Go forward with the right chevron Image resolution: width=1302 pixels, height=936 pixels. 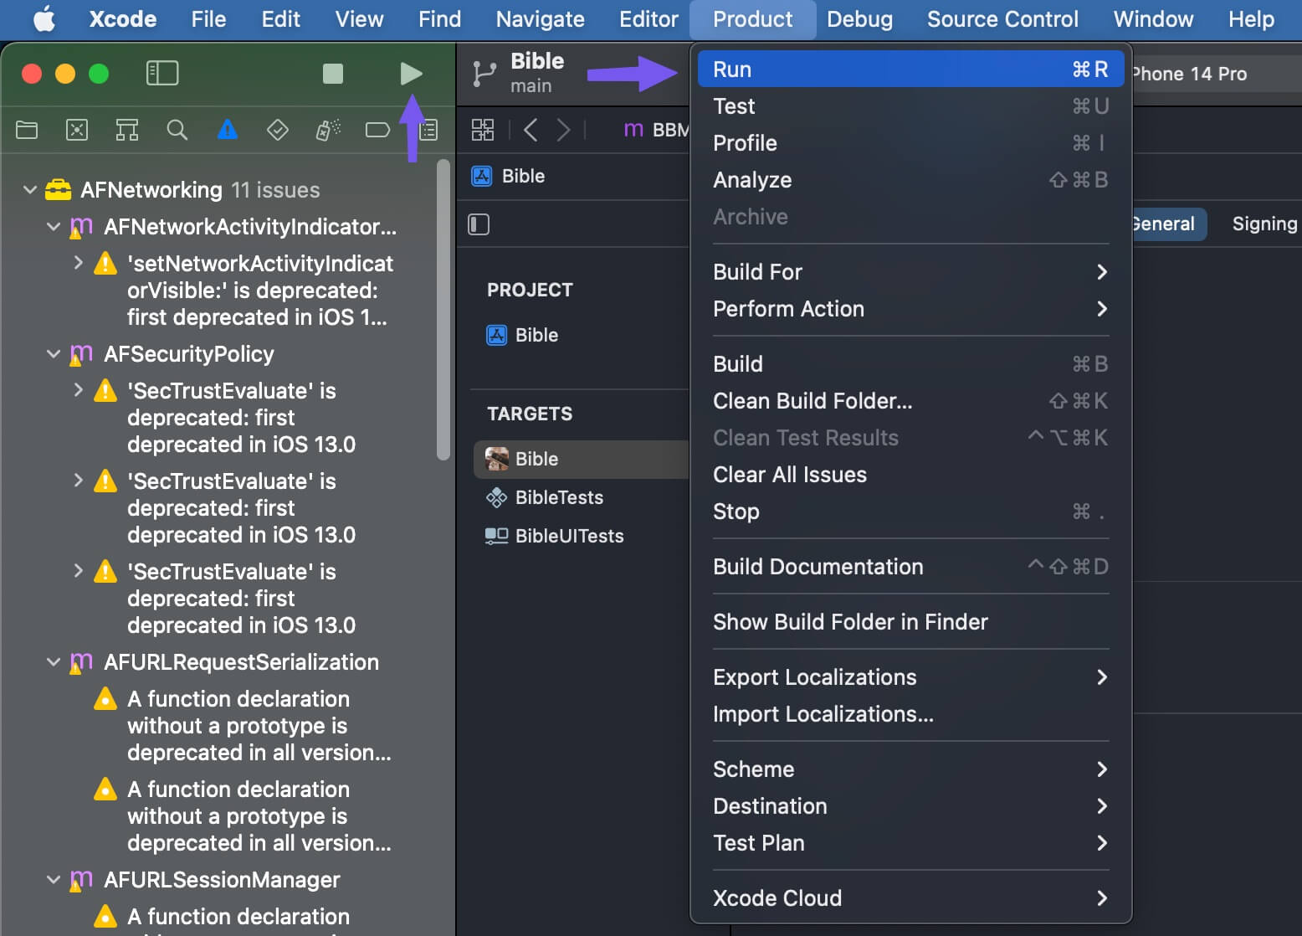[x=563, y=130]
